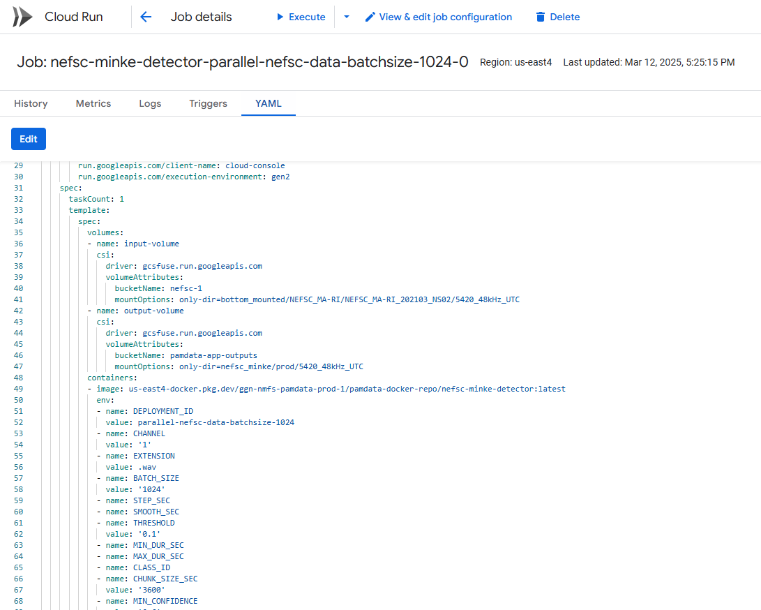Select the YAML tab
Viewport: 761px width, 610px height.
269,103
